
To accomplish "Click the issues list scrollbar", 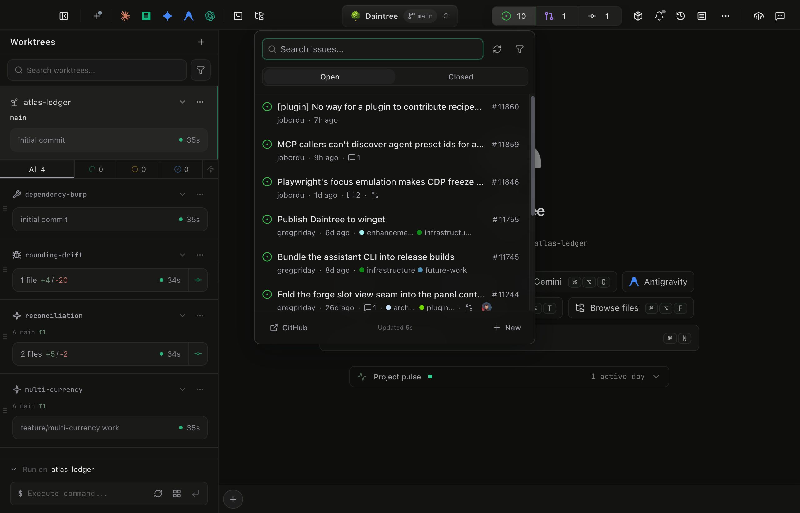I will 532,156.
